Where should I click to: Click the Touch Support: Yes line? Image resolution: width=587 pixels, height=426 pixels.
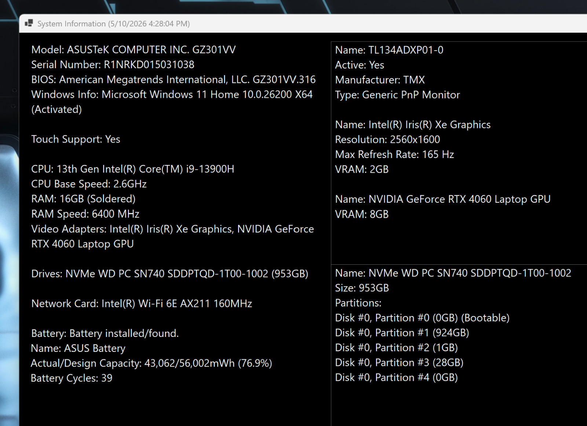[x=76, y=139]
